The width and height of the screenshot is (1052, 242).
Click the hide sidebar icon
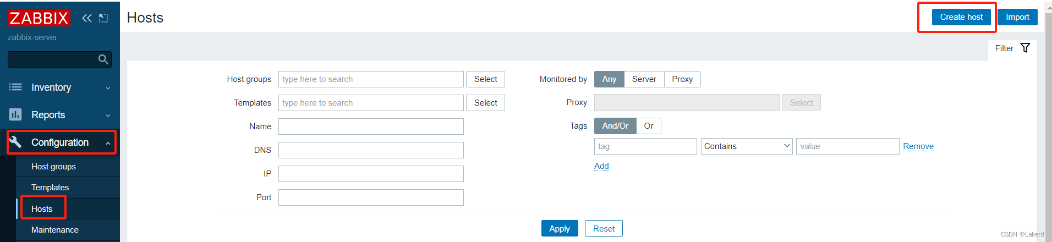103,18
